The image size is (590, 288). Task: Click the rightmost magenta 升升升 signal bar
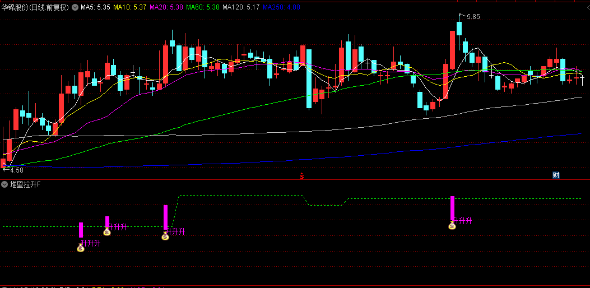coord(452,208)
